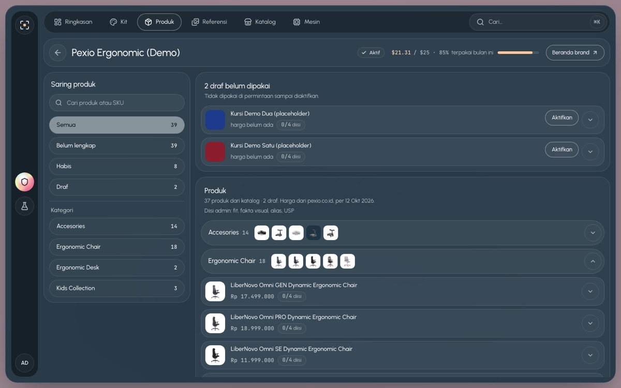This screenshot has height=388, width=621.
Task: Click the 0/4 diisi badge of Kursi Demo Satu
Action: coord(291,157)
